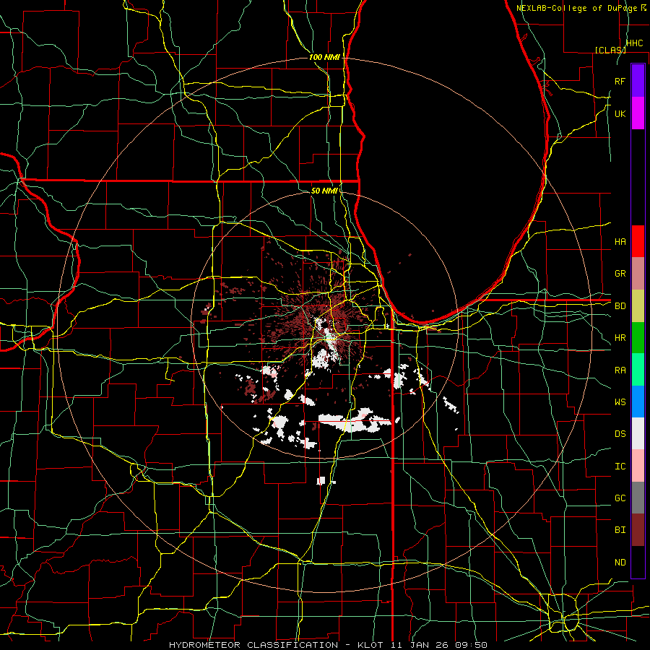Click the 100 NMI range ring label
This screenshot has height=650, width=650.
[x=324, y=57]
